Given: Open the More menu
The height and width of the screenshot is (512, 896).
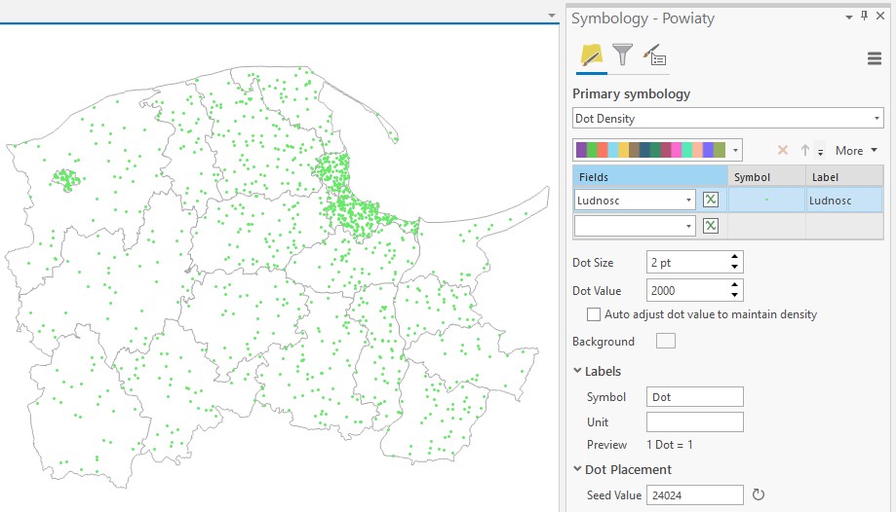Looking at the screenshot, I should click(856, 151).
